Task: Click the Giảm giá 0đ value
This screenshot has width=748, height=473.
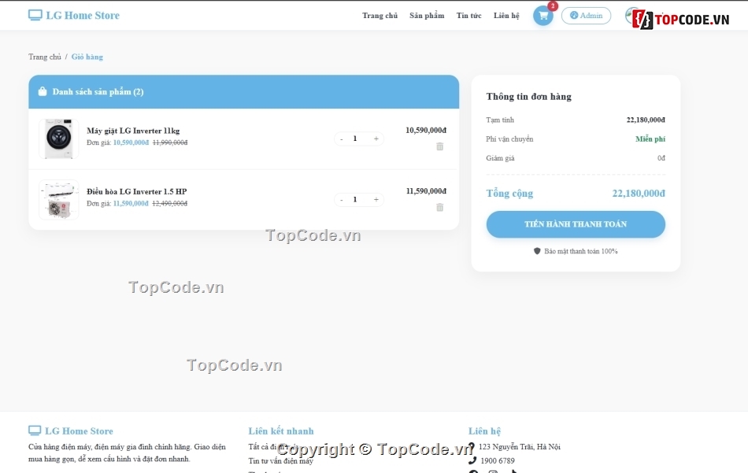Action: coord(661,158)
